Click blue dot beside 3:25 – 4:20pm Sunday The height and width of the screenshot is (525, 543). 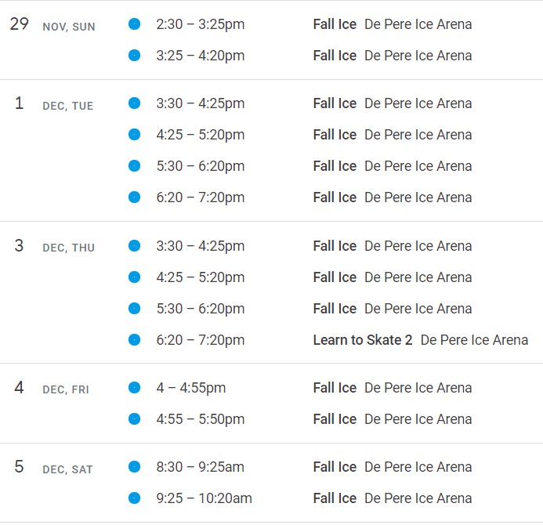coord(134,56)
